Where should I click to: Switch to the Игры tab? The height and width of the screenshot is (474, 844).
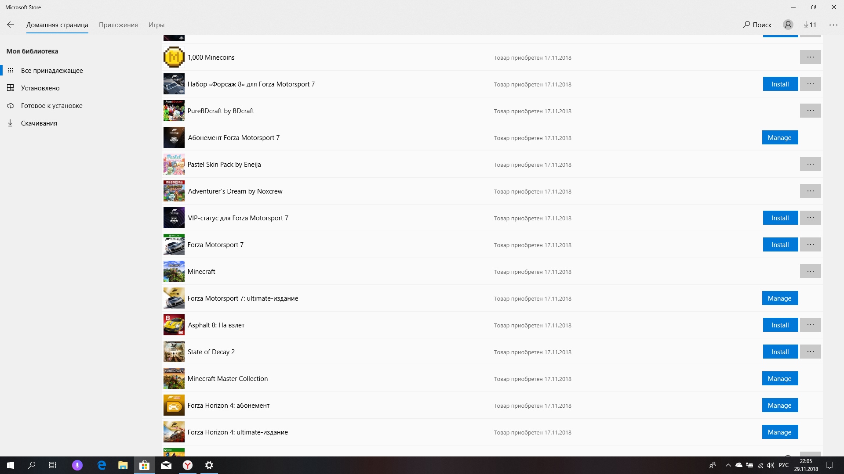pyautogui.click(x=156, y=25)
